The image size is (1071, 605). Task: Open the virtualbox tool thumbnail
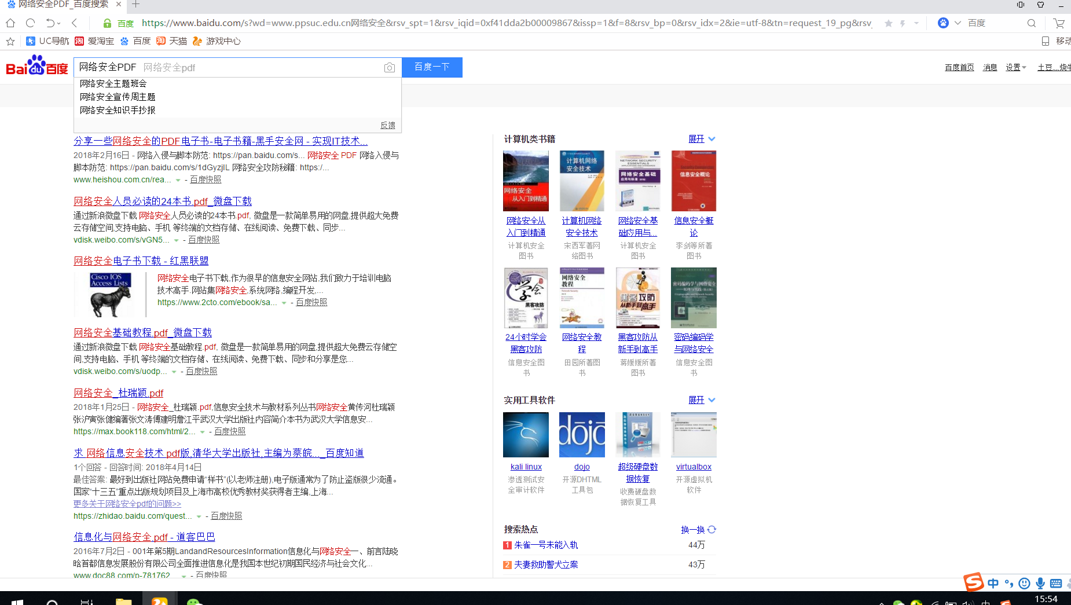click(x=694, y=435)
